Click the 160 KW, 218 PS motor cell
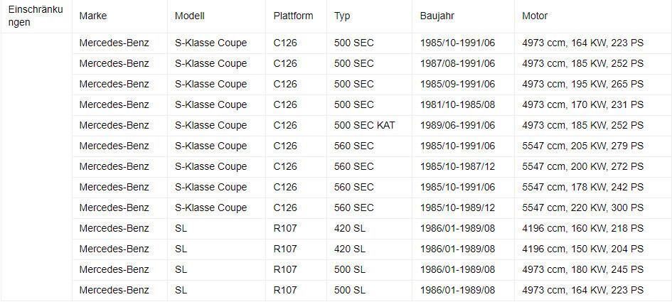The height and width of the screenshot is (302, 672). tap(582, 228)
